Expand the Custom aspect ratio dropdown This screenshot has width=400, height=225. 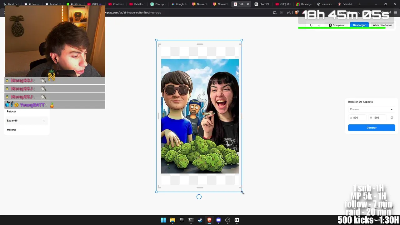[372, 109]
